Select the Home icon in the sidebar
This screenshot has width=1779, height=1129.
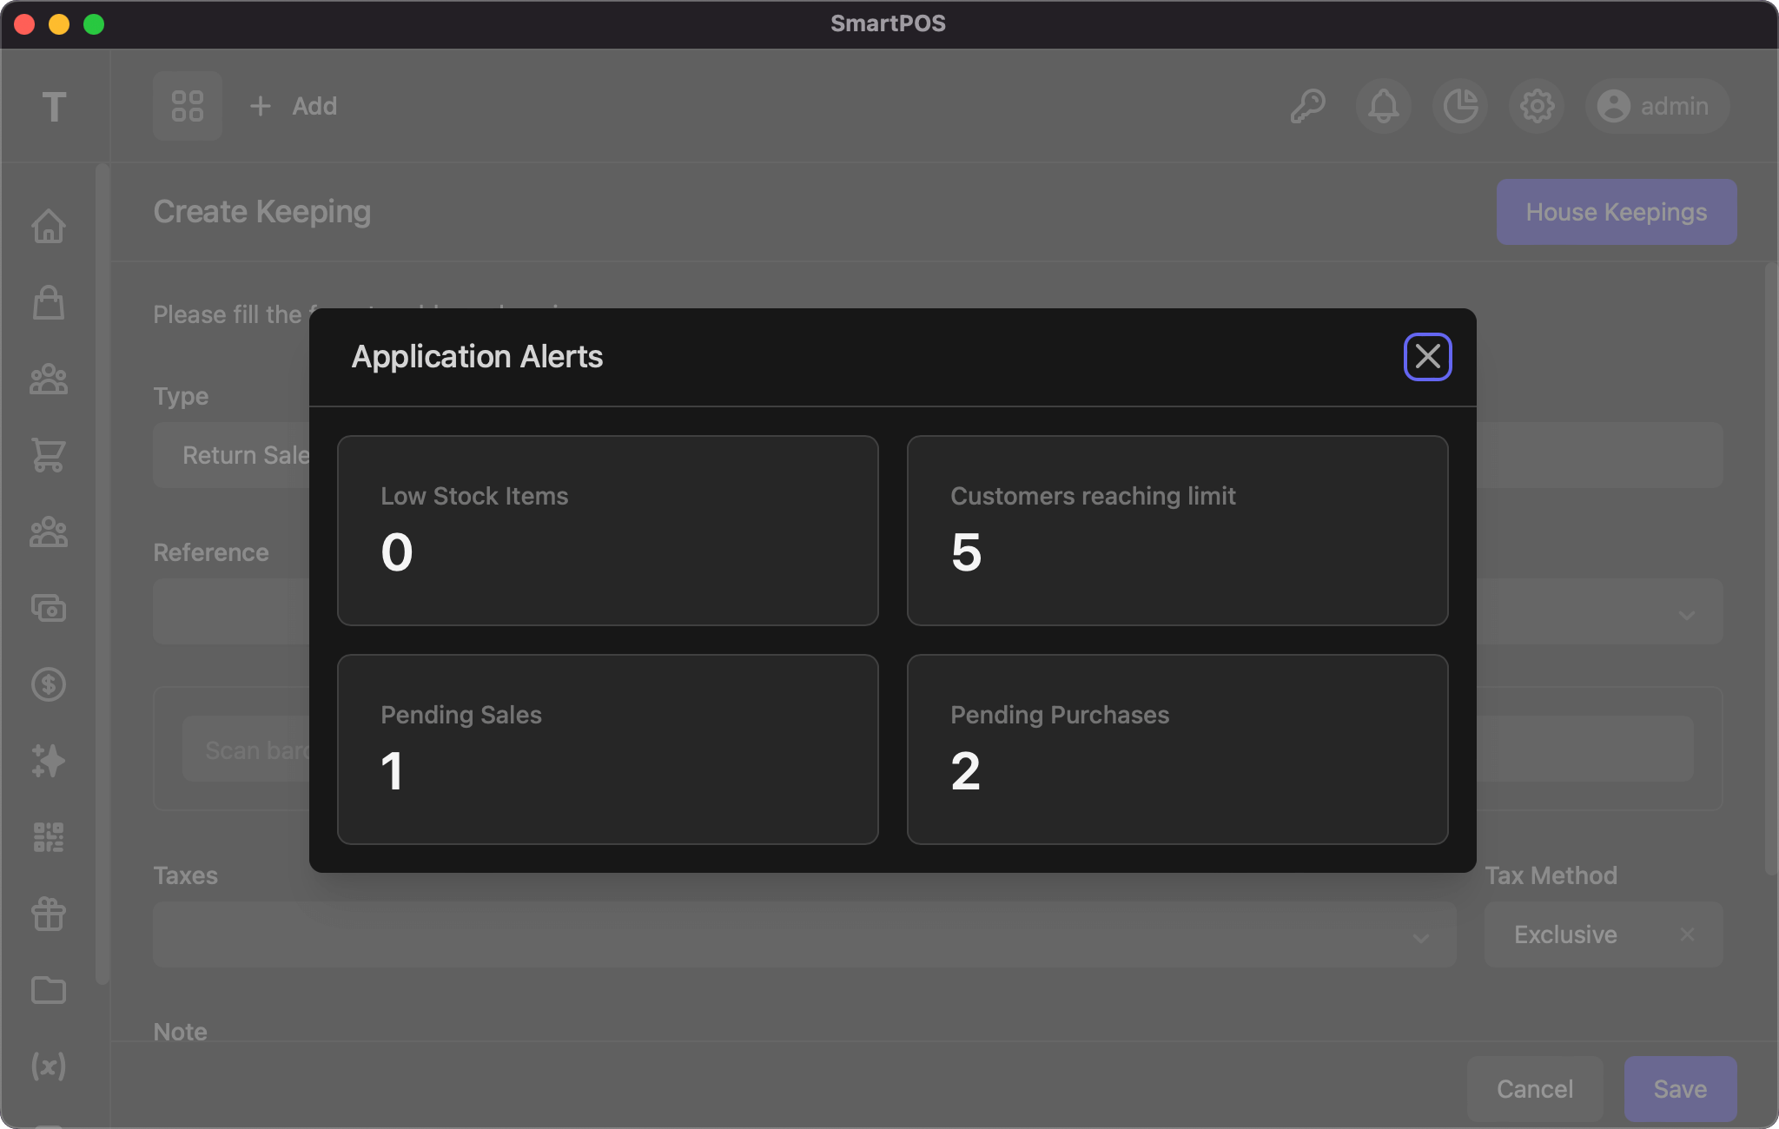50,226
